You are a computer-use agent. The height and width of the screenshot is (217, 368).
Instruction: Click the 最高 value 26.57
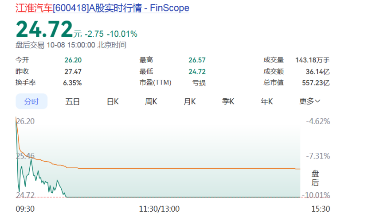pos(197,60)
